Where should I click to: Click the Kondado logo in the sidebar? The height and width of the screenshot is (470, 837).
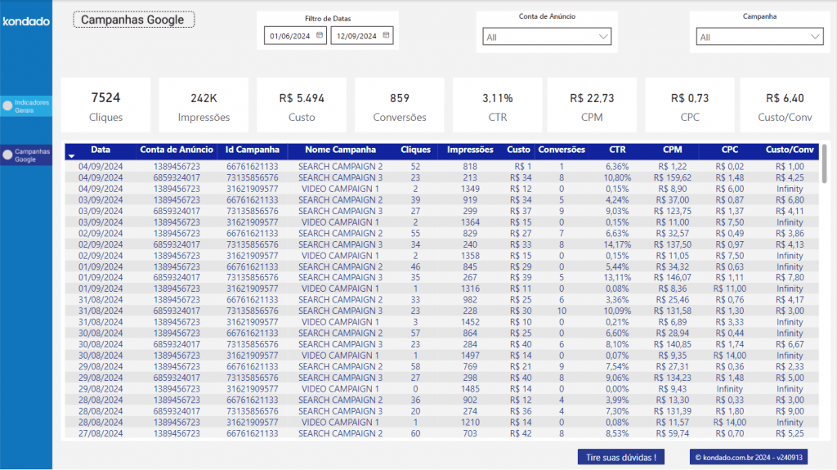point(26,21)
